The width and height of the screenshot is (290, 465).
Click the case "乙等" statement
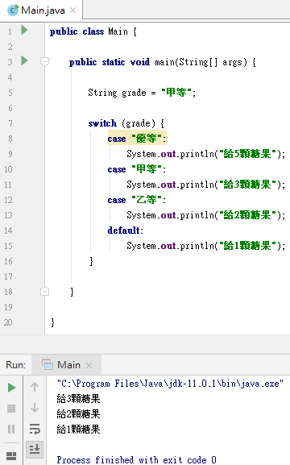(137, 200)
